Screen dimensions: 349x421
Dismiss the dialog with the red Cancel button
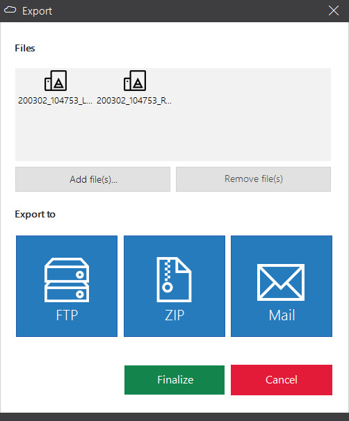point(282,379)
